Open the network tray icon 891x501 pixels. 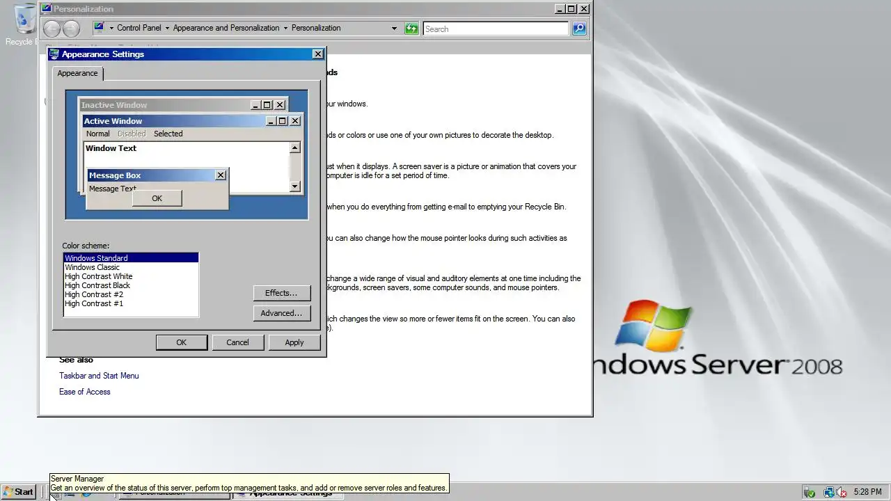[828, 492]
